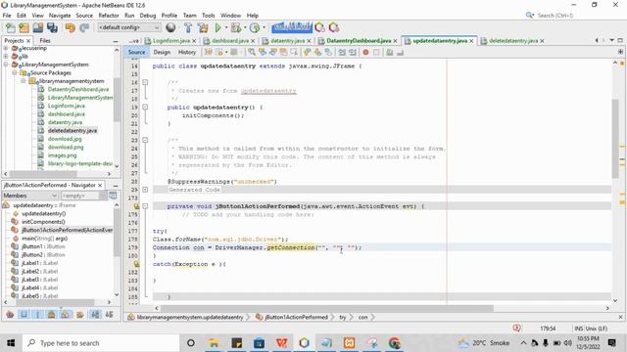Viewport: 627px width, 352px height.
Task: Click the red record macro icon
Action: pos(365,52)
